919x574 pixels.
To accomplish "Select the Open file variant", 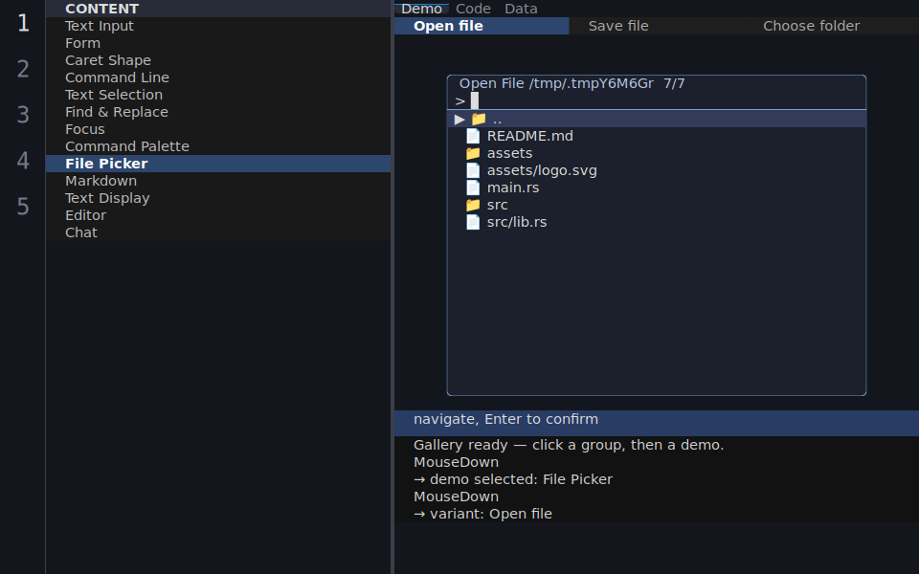I will [482, 26].
